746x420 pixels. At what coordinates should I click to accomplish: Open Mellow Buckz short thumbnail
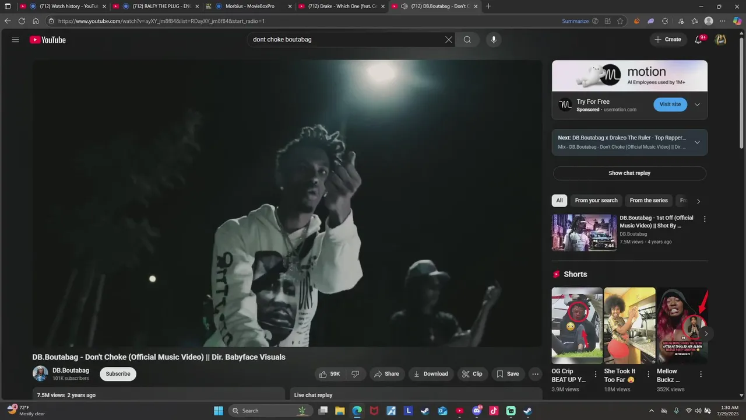(x=682, y=325)
